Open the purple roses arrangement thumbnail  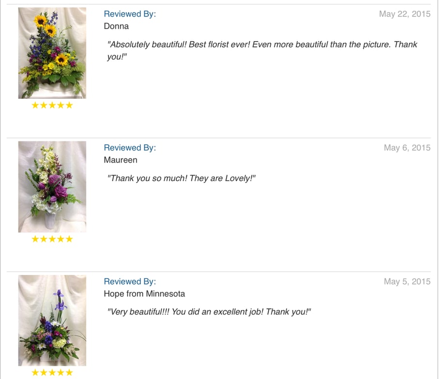[52, 187]
